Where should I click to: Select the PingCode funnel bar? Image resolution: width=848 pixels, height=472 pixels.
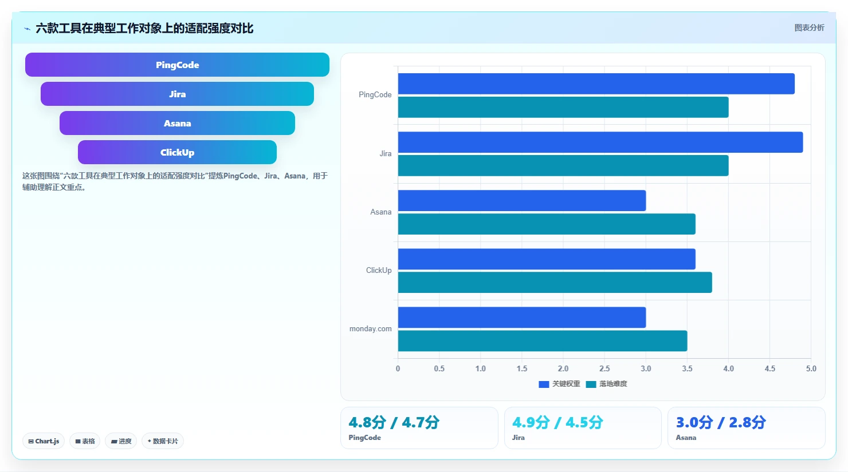(x=177, y=65)
